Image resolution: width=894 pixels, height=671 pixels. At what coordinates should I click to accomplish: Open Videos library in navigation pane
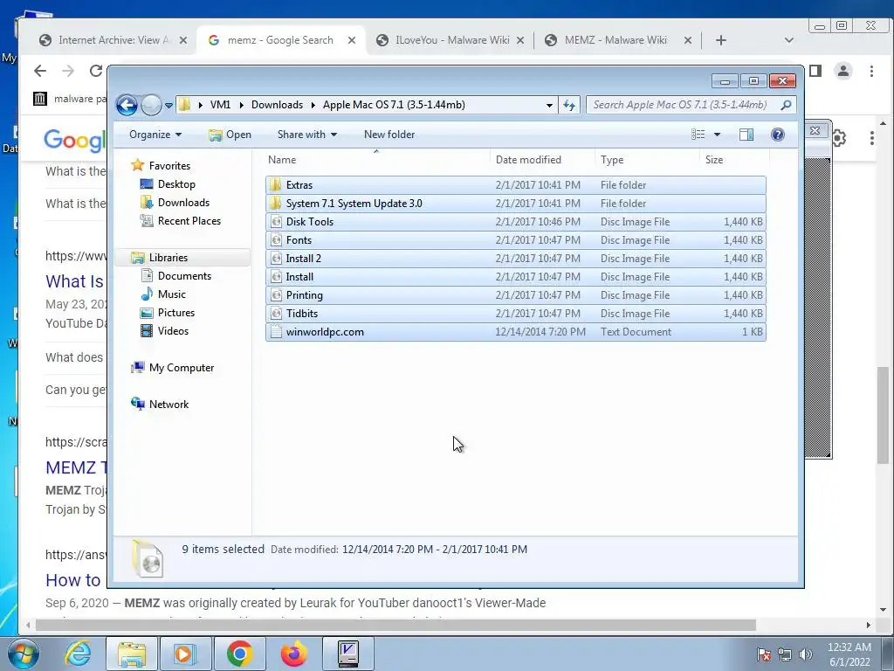coord(173,331)
